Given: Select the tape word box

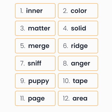Looking at the screenshot, I should (78, 81).
